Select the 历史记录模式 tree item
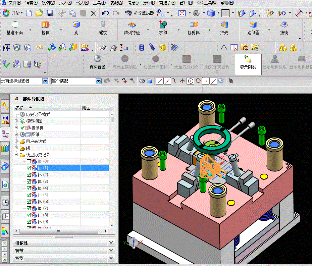Screen dimensions: 312x266 (38, 114)
